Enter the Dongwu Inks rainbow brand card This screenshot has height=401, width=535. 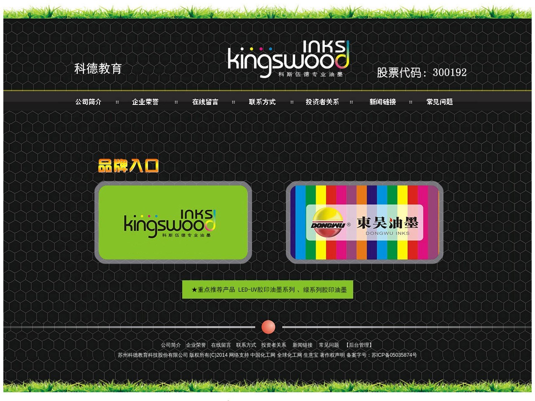click(x=364, y=223)
